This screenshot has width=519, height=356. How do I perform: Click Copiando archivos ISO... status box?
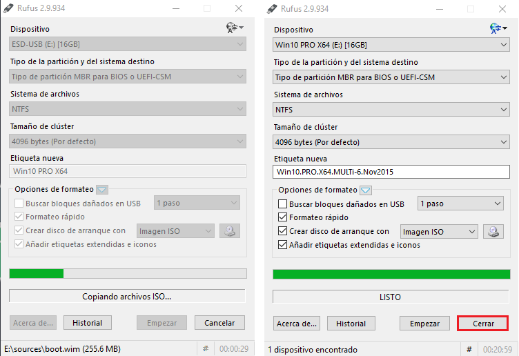127,296
